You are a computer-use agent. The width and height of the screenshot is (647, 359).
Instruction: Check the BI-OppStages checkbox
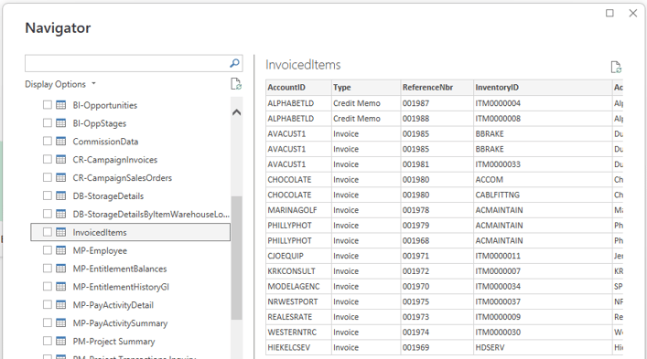[x=48, y=123]
